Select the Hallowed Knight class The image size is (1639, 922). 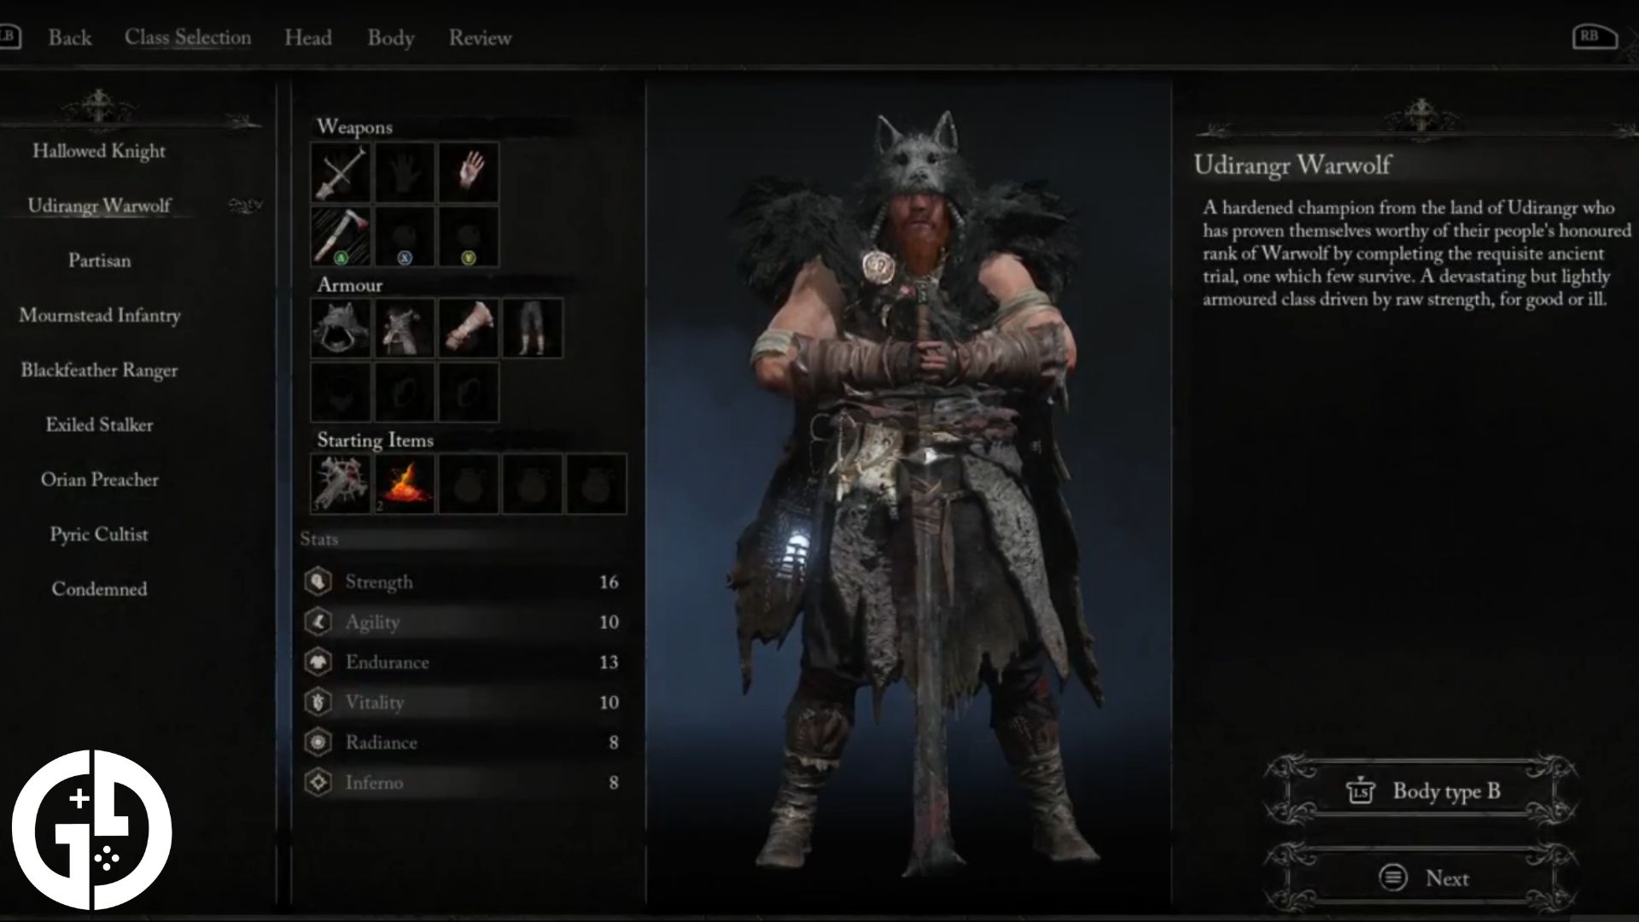(x=99, y=149)
